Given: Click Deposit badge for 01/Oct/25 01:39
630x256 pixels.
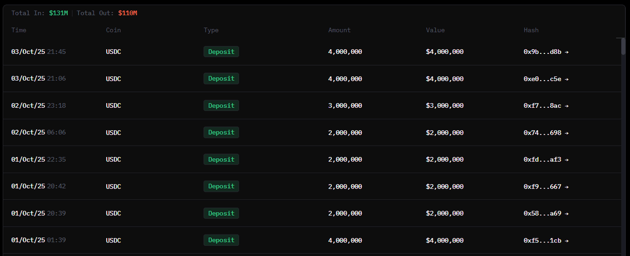Looking at the screenshot, I should 221,240.
